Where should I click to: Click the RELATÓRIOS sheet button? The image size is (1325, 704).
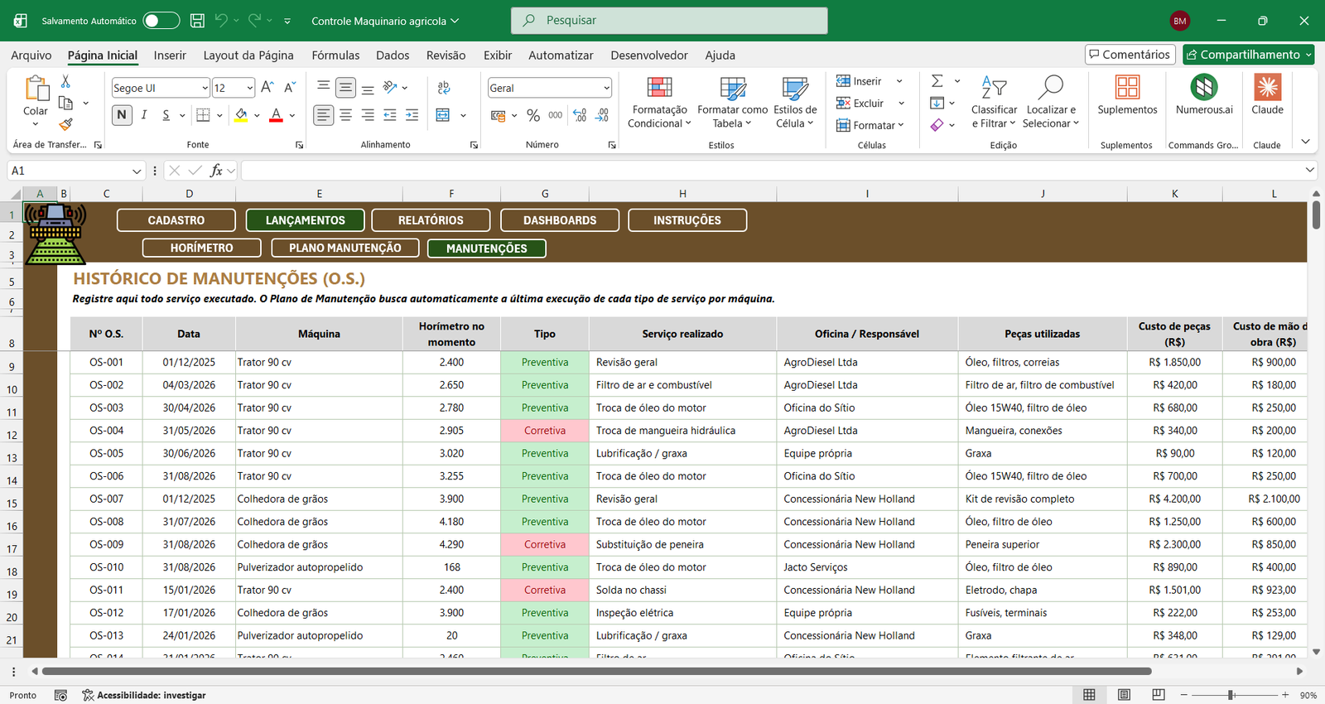(431, 220)
